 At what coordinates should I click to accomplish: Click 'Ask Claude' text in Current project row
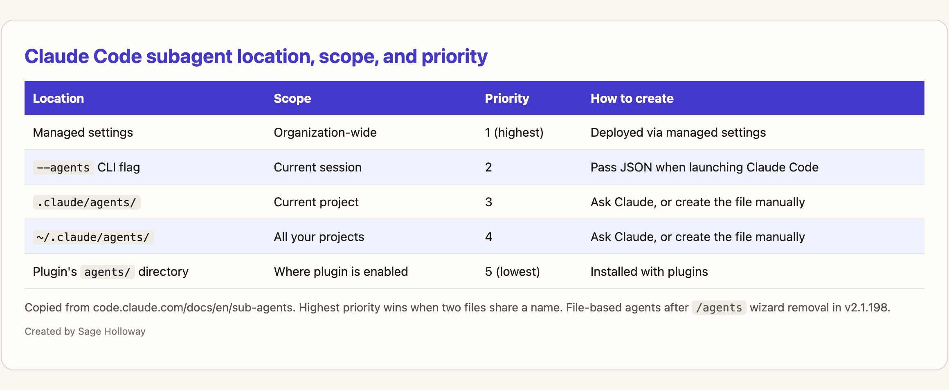click(622, 202)
